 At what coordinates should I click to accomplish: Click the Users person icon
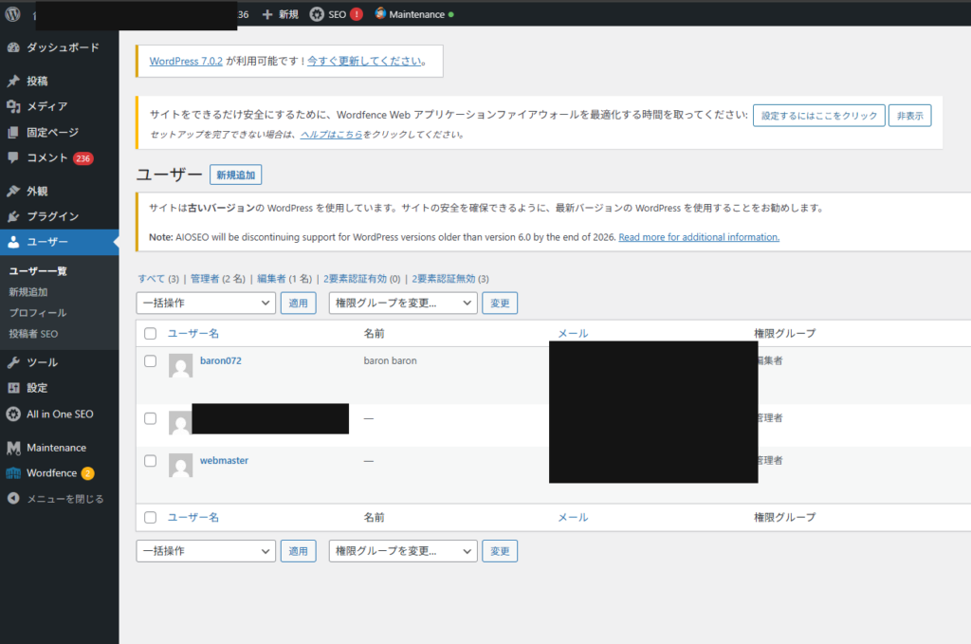click(13, 242)
